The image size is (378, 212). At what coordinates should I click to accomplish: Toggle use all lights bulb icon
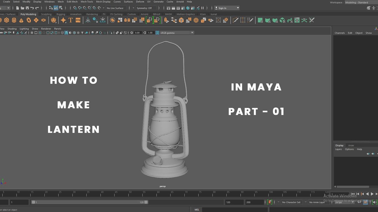click(x=82, y=33)
